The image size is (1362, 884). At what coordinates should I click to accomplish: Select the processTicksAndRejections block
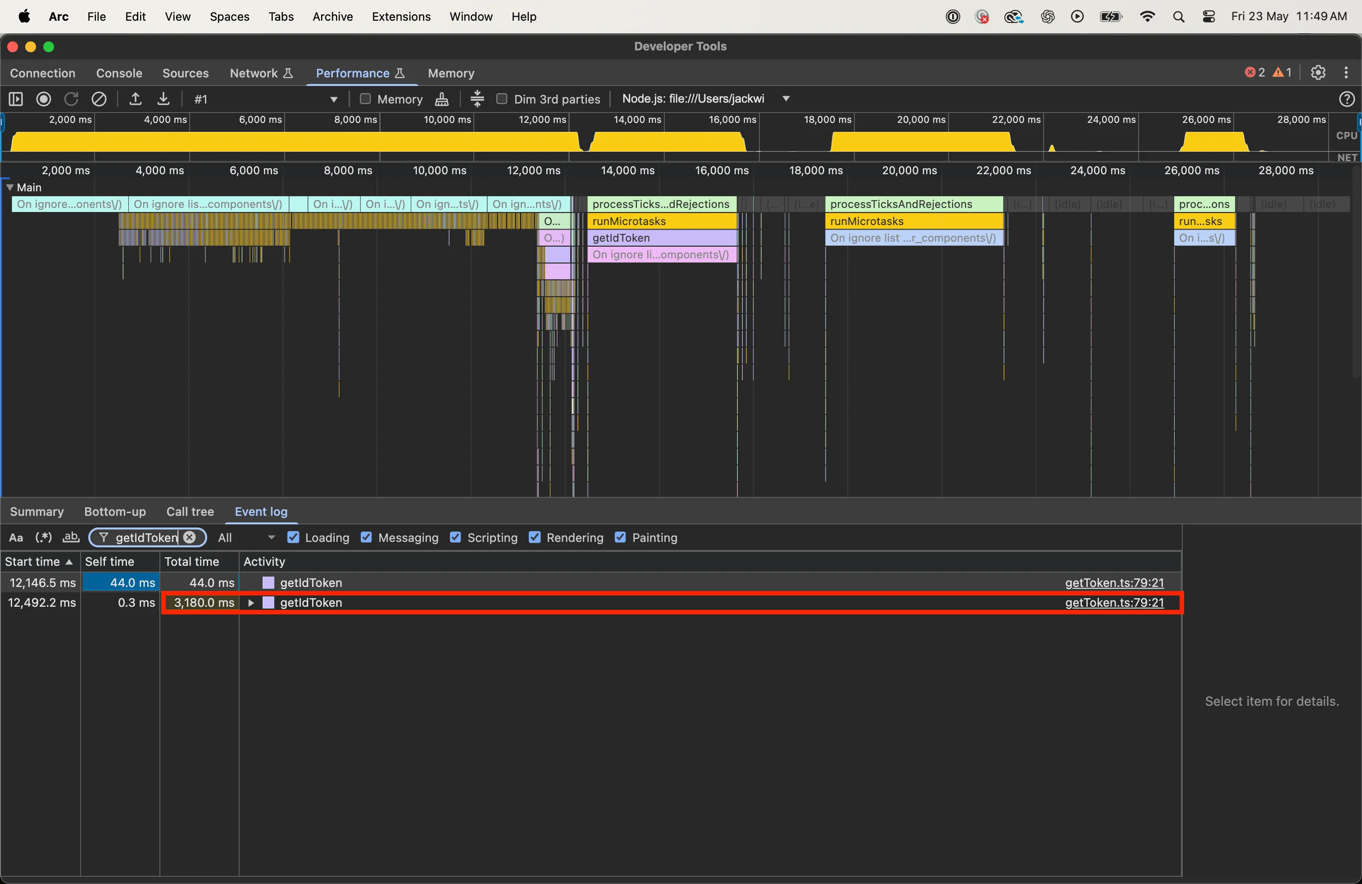click(914, 204)
